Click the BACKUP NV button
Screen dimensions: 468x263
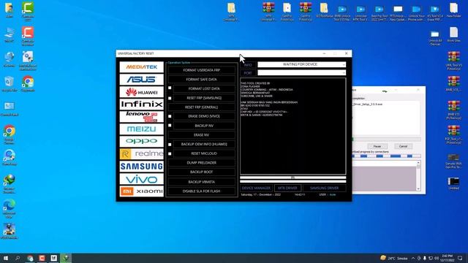click(204, 126)
